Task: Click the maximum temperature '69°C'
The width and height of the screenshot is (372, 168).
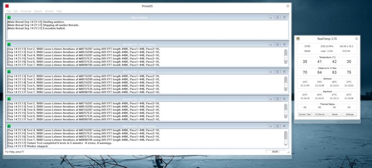Action: [320, 95]
